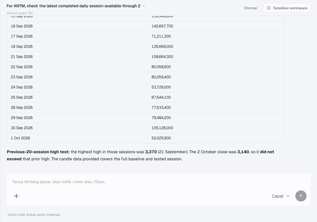Select the 108,664,300 volume cell

pos(162,57)
